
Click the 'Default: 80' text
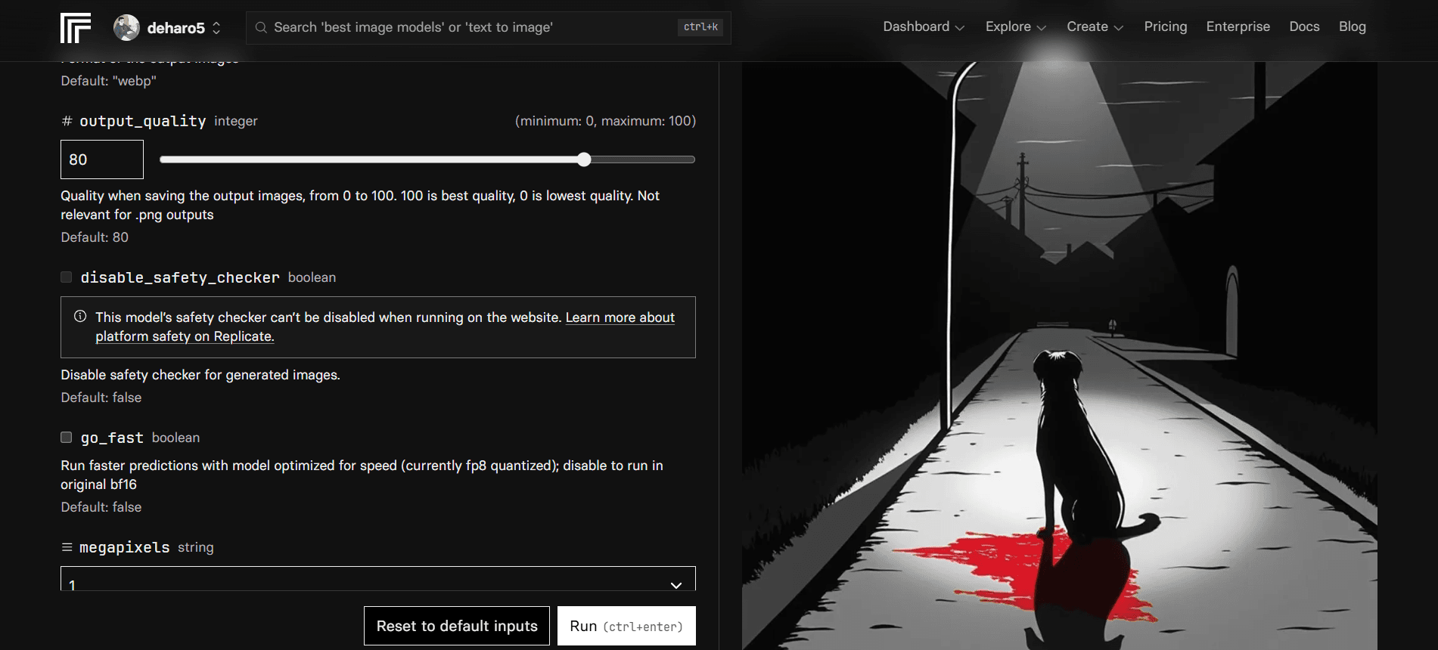click(x=95, y=237)
